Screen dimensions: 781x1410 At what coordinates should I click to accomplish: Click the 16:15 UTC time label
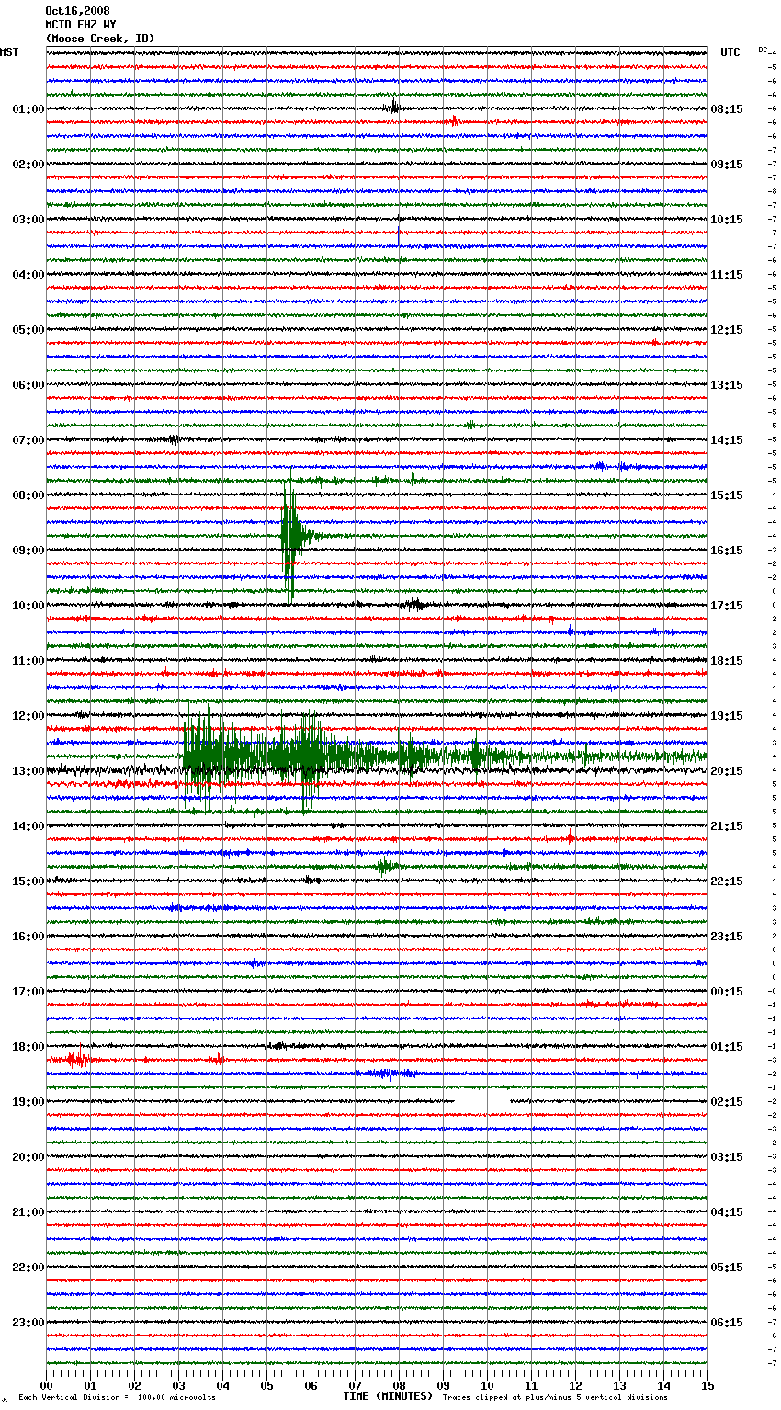[x=727, y=551]
